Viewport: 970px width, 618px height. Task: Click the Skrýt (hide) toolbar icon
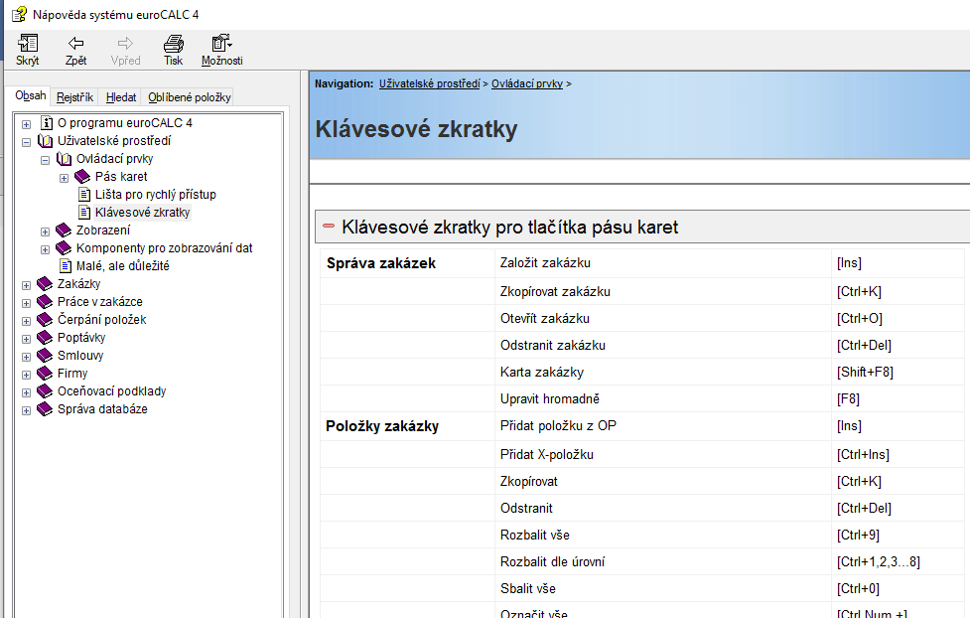27,44
